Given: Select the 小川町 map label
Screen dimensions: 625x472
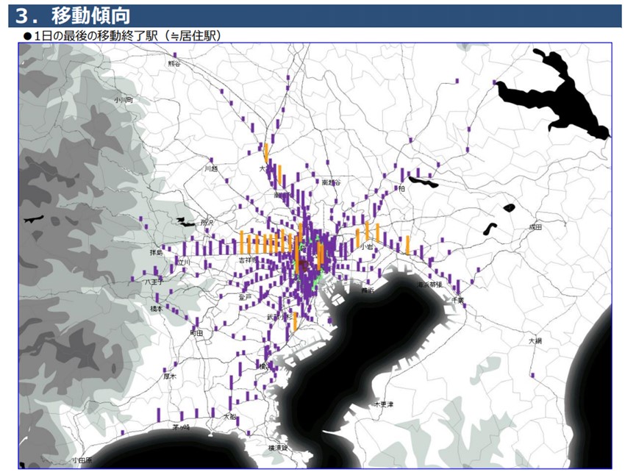Looking at the screenshot, I should click(x=124, y=100).
